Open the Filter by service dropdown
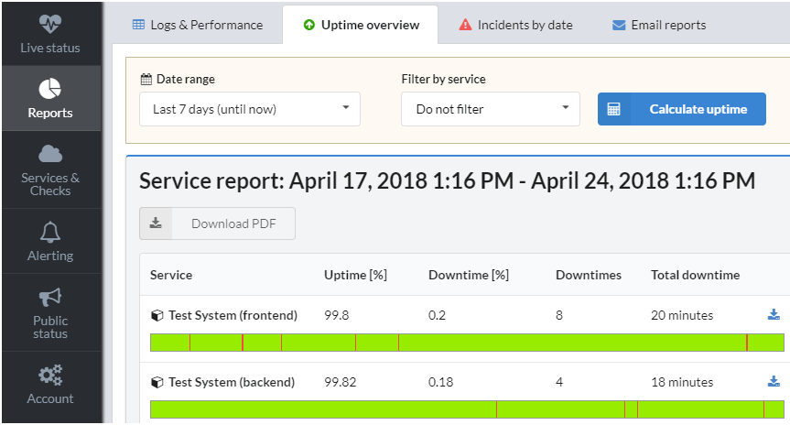The width and height of the screenshot is (790, 425). tap(491, 109)
